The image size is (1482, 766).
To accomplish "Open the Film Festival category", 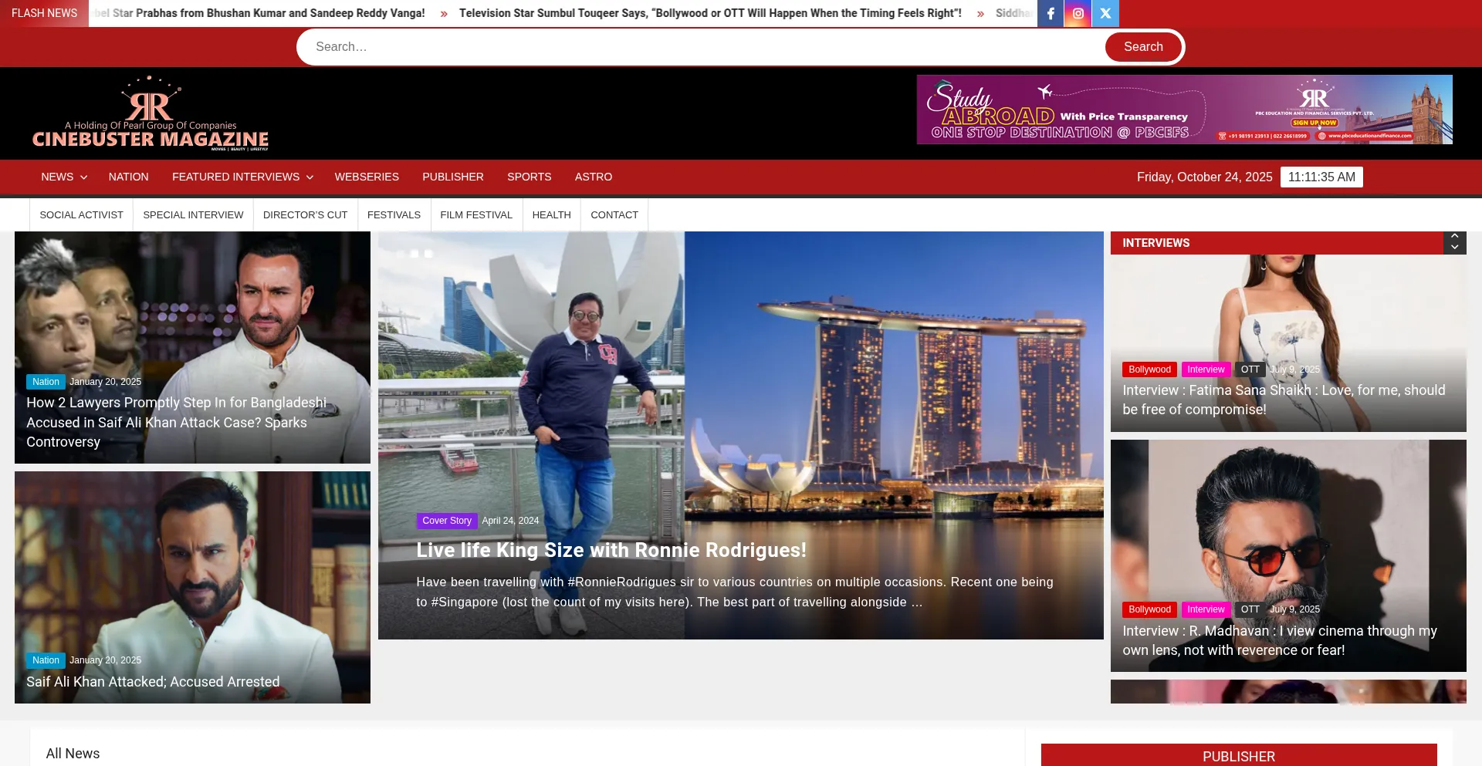I will (x=475, y=215).
